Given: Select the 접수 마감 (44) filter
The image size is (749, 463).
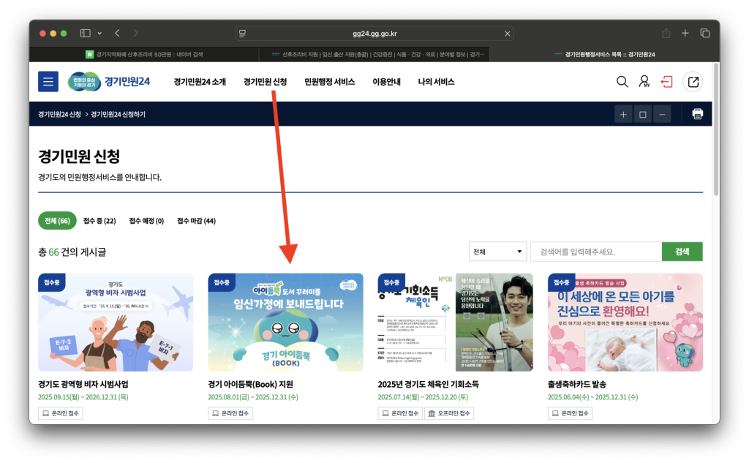Looking at the screenshot, I should (x=196, y=221).
